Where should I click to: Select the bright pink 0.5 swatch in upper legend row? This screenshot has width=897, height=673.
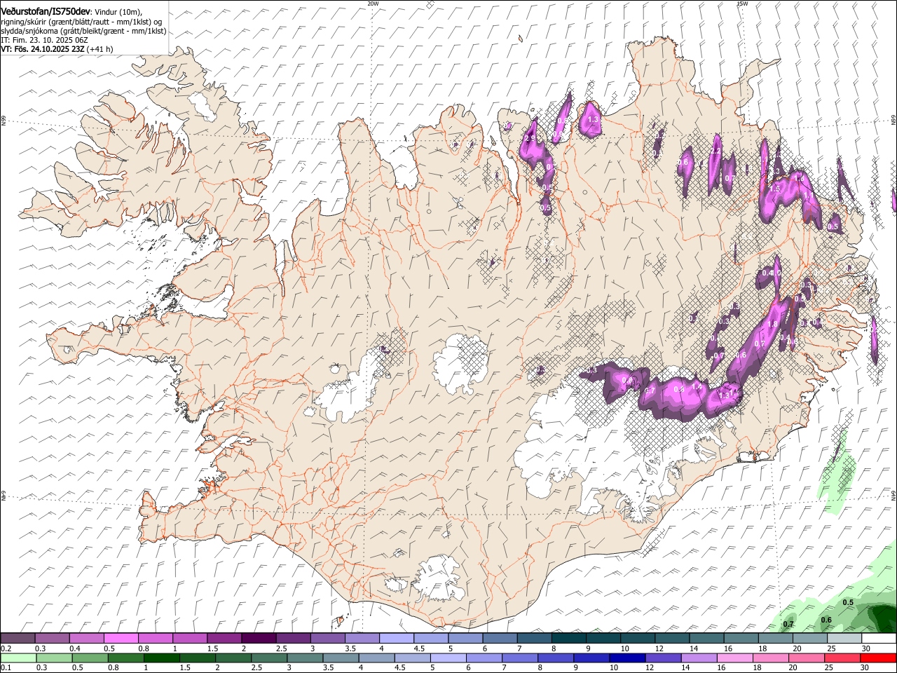(121, 639)
